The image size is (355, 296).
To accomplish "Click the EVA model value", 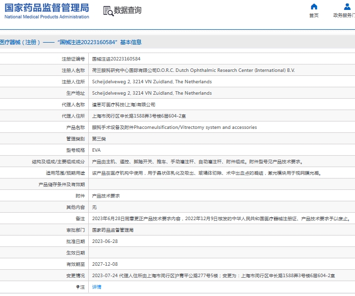I will click(96, 150).
